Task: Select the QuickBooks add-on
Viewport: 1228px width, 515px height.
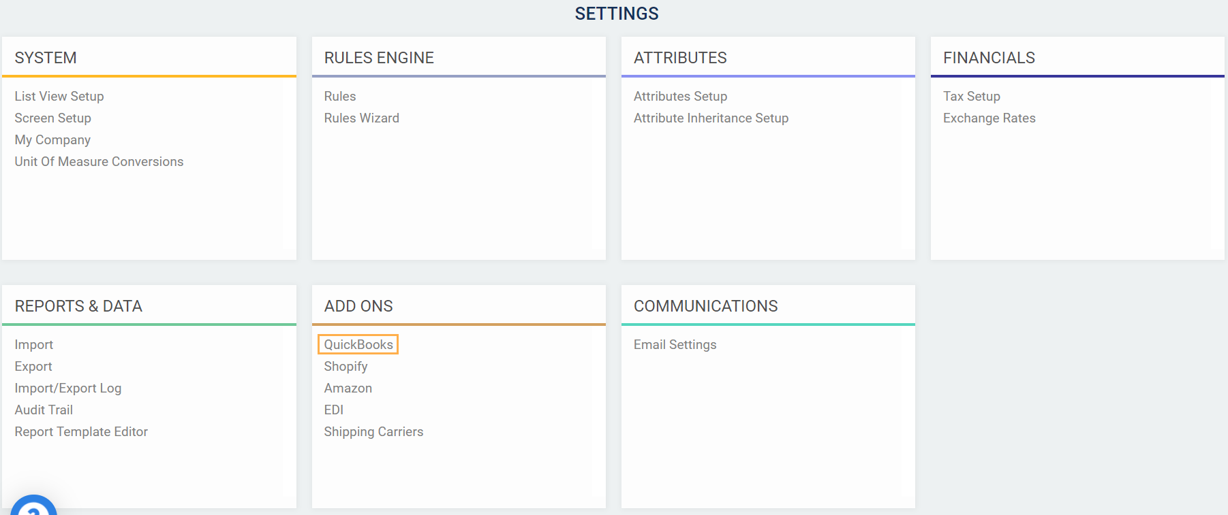Action: (358, 345)
